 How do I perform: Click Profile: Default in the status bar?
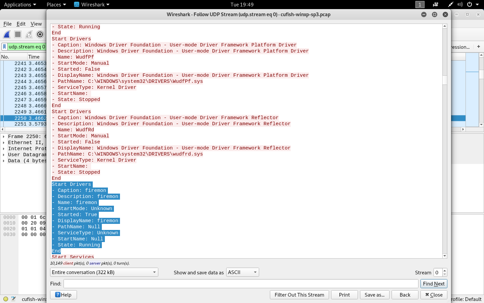tap(467, 299)
